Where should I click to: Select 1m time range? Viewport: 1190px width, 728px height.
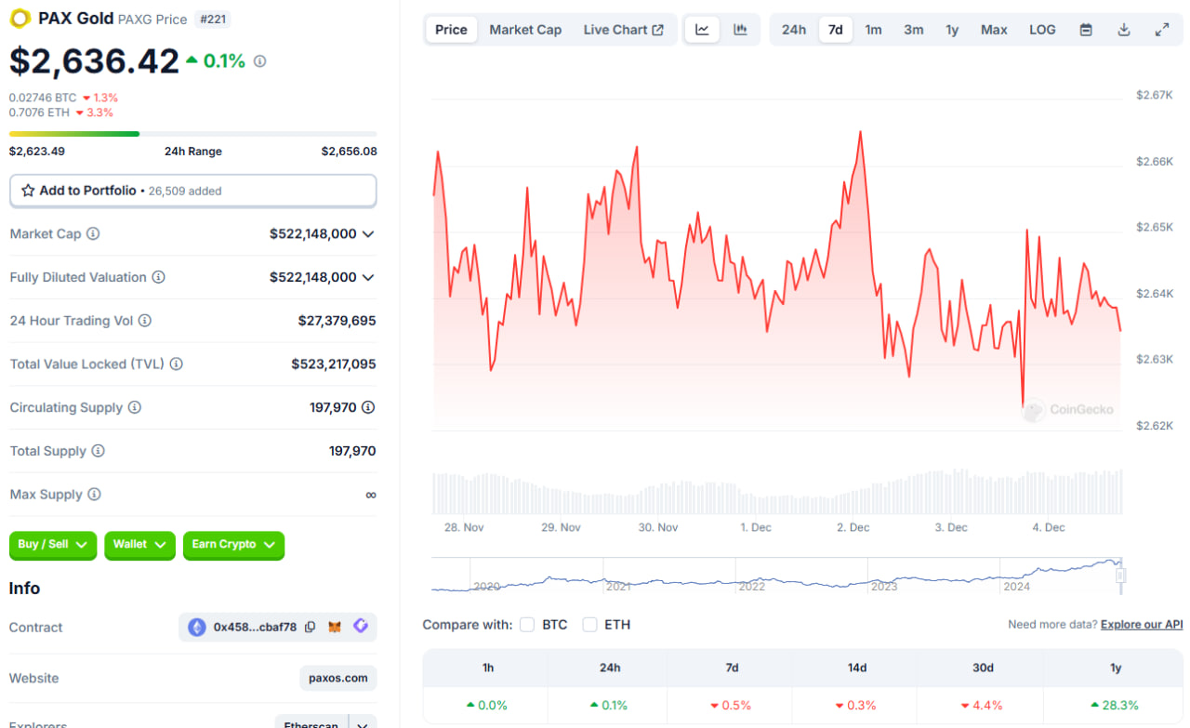click(x=873, y=30)
